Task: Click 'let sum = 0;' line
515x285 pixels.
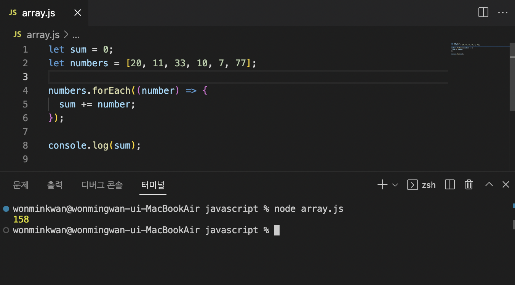Action: click(x=81, y=50)
